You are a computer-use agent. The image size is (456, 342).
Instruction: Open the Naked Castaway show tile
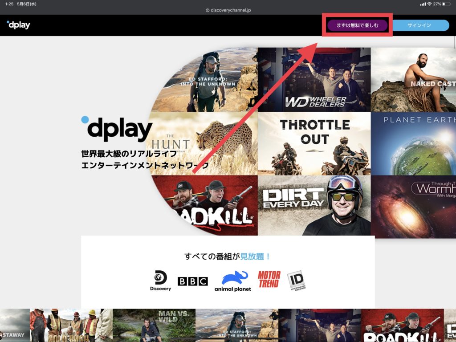coord(413,80)
